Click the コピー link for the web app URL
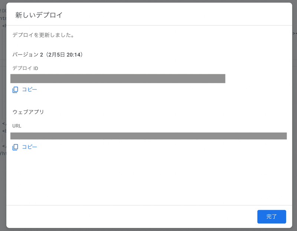 (29, 147)
